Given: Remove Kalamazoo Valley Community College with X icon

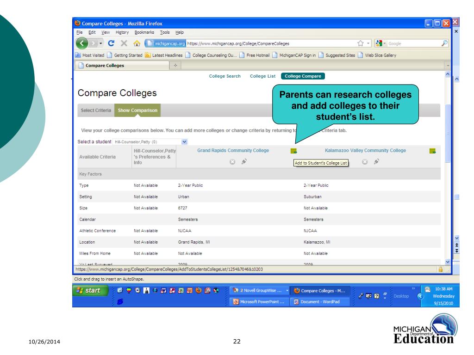Looking at the screenshot, I should (x=365, y=162).
